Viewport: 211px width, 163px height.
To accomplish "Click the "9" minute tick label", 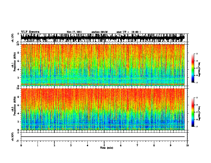I will tap(171, 145).
